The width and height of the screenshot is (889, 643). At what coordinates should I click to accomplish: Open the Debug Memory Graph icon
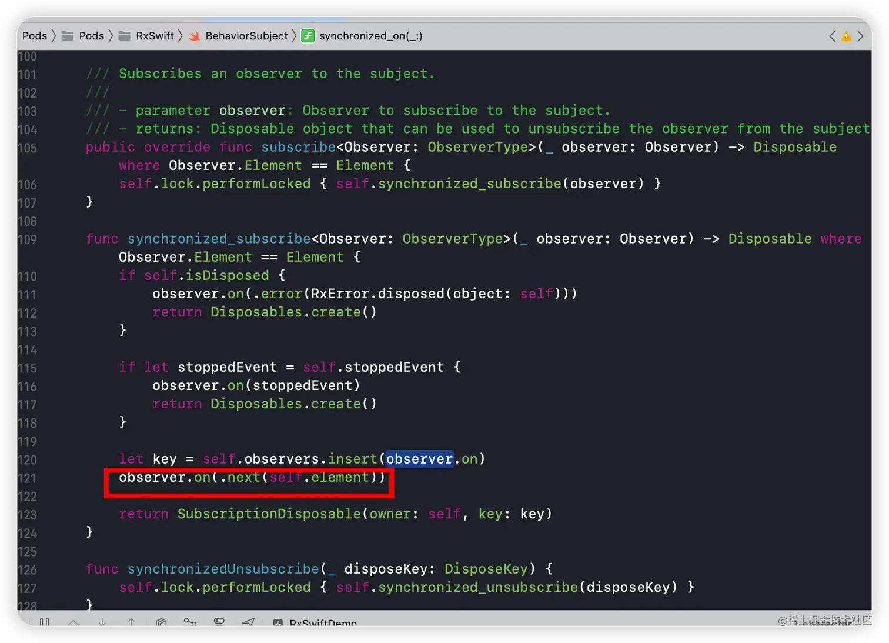pyautogui.click(x=190, y=621)
